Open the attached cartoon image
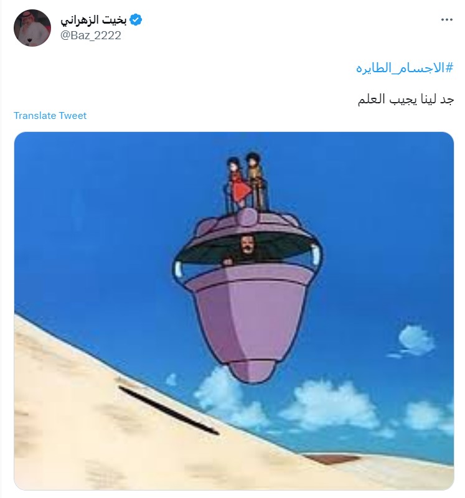465x498 pixels. pyautogui.click(x=234, y=311)
